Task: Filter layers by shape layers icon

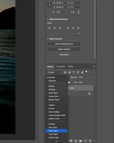Action: tap(78, 72)
